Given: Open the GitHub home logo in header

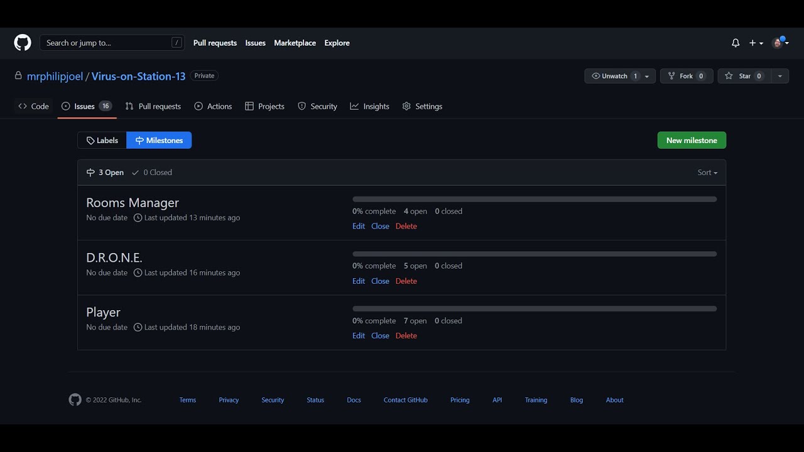Looking at the screenshot, I should (23, 43).
